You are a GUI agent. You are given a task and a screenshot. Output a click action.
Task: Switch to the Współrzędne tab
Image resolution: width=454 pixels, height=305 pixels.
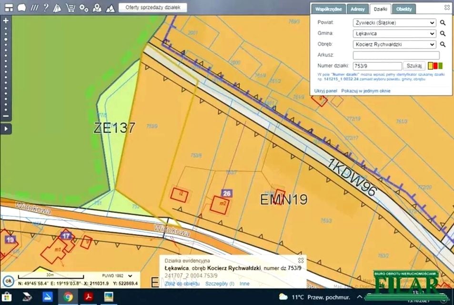click(x=328, y=9)
